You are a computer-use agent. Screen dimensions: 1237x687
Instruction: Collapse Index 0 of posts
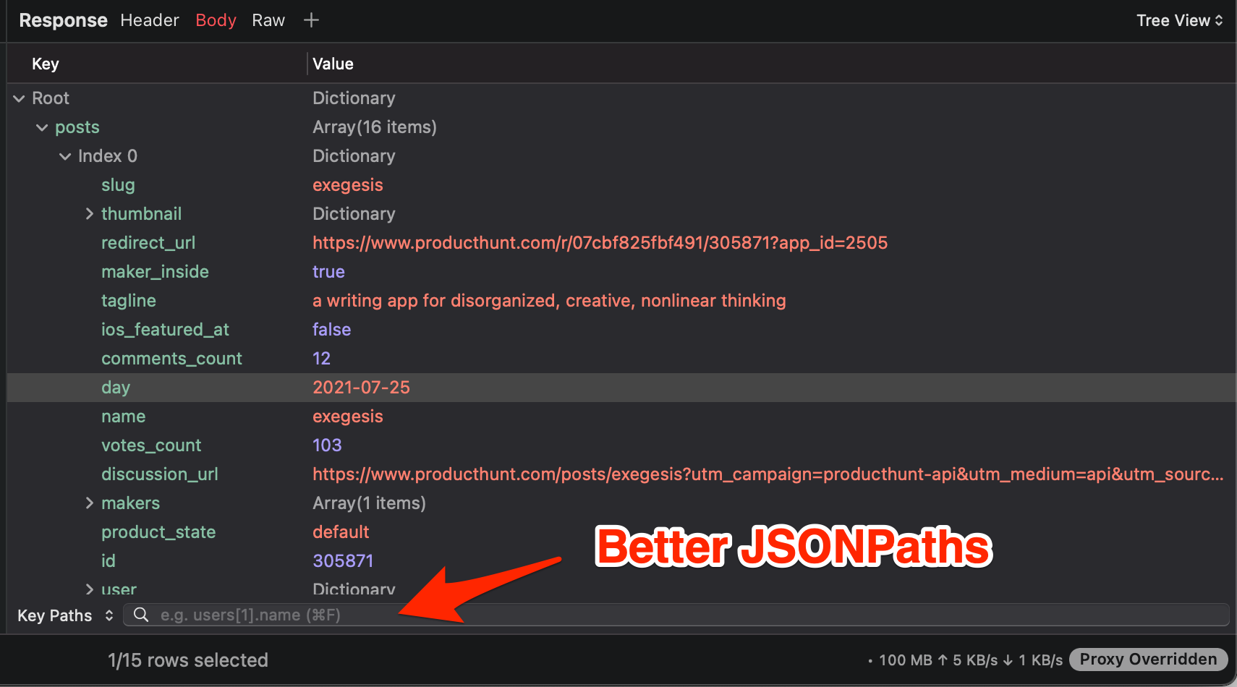(x=65, y=155)
